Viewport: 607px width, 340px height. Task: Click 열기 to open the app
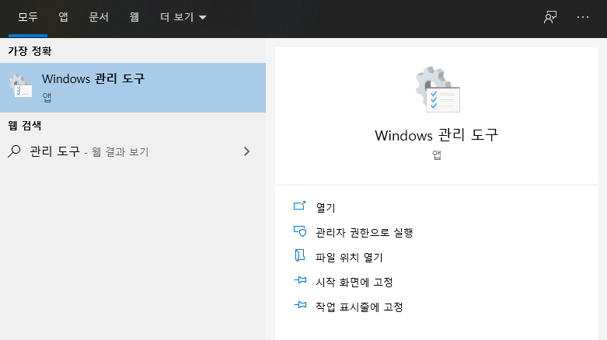coord(326,208)
